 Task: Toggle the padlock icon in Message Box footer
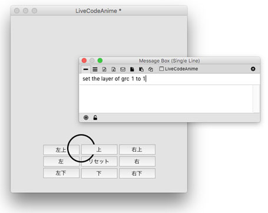coord(95,117)
